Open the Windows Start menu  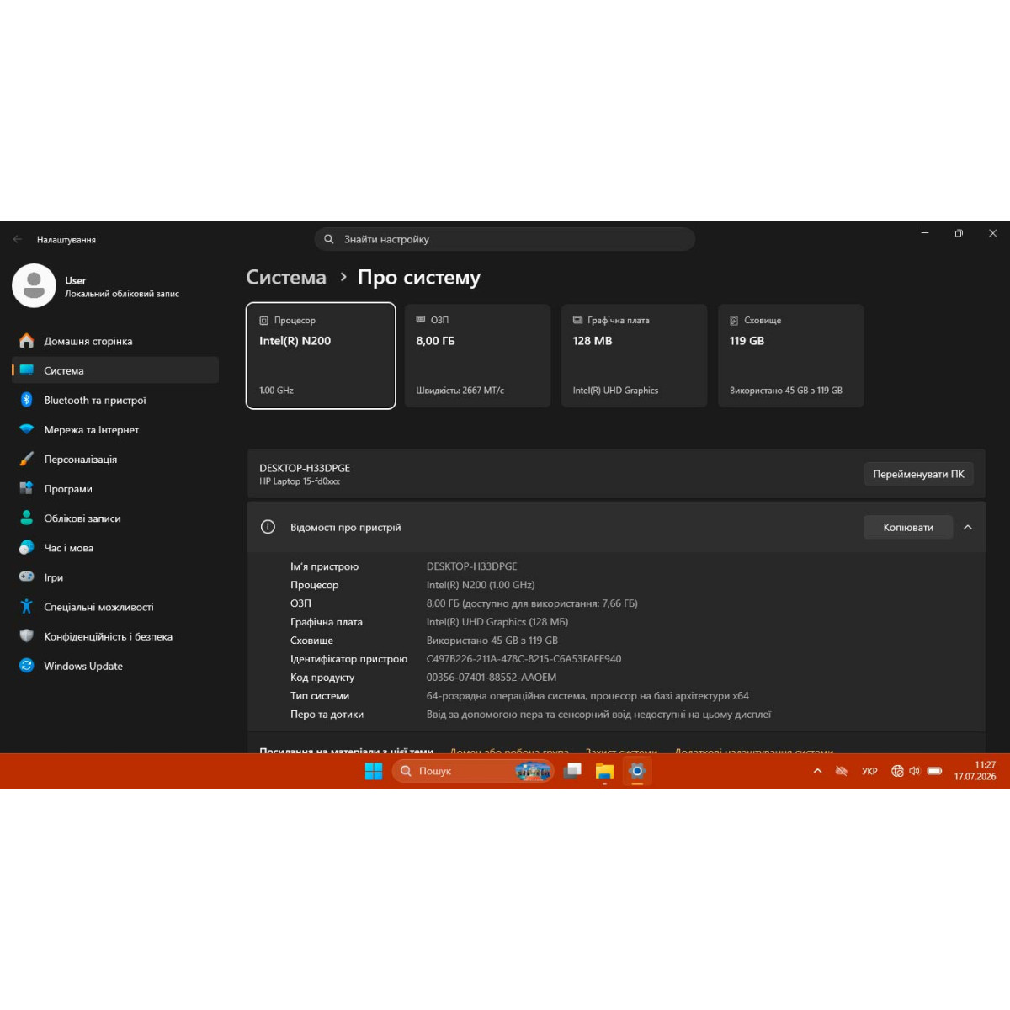tap(374, 771)
